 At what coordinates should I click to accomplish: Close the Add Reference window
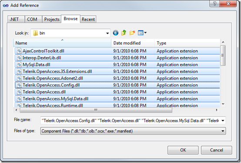228,3
